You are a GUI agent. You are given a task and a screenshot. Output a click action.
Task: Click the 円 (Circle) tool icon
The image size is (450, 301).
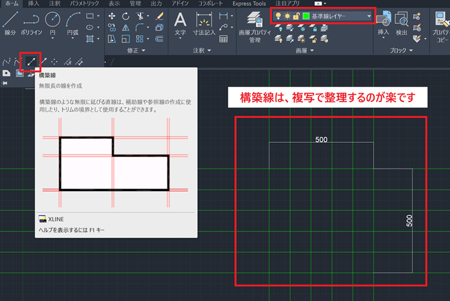pos(53,21)
